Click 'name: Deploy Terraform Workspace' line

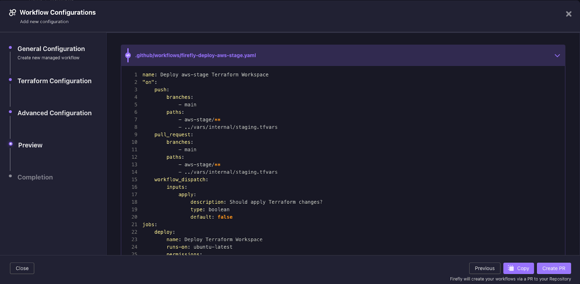(214, 239)
